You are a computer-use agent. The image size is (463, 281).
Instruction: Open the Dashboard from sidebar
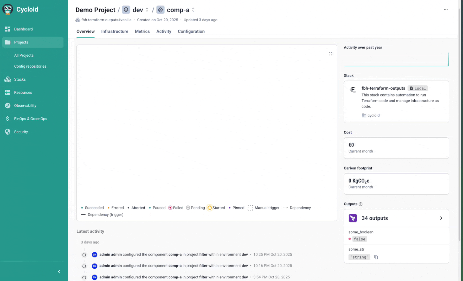click(23, 29)
